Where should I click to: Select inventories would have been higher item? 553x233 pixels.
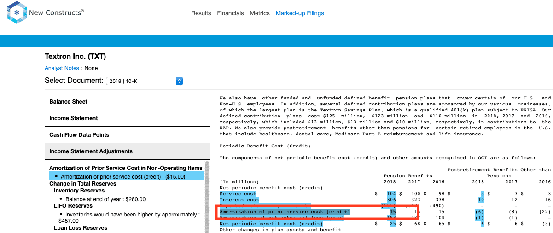[x=129, y=218]
